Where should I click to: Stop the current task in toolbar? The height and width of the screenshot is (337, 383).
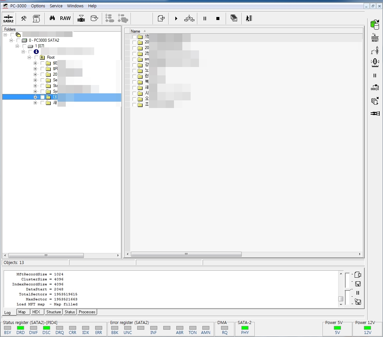click(218, 19)
